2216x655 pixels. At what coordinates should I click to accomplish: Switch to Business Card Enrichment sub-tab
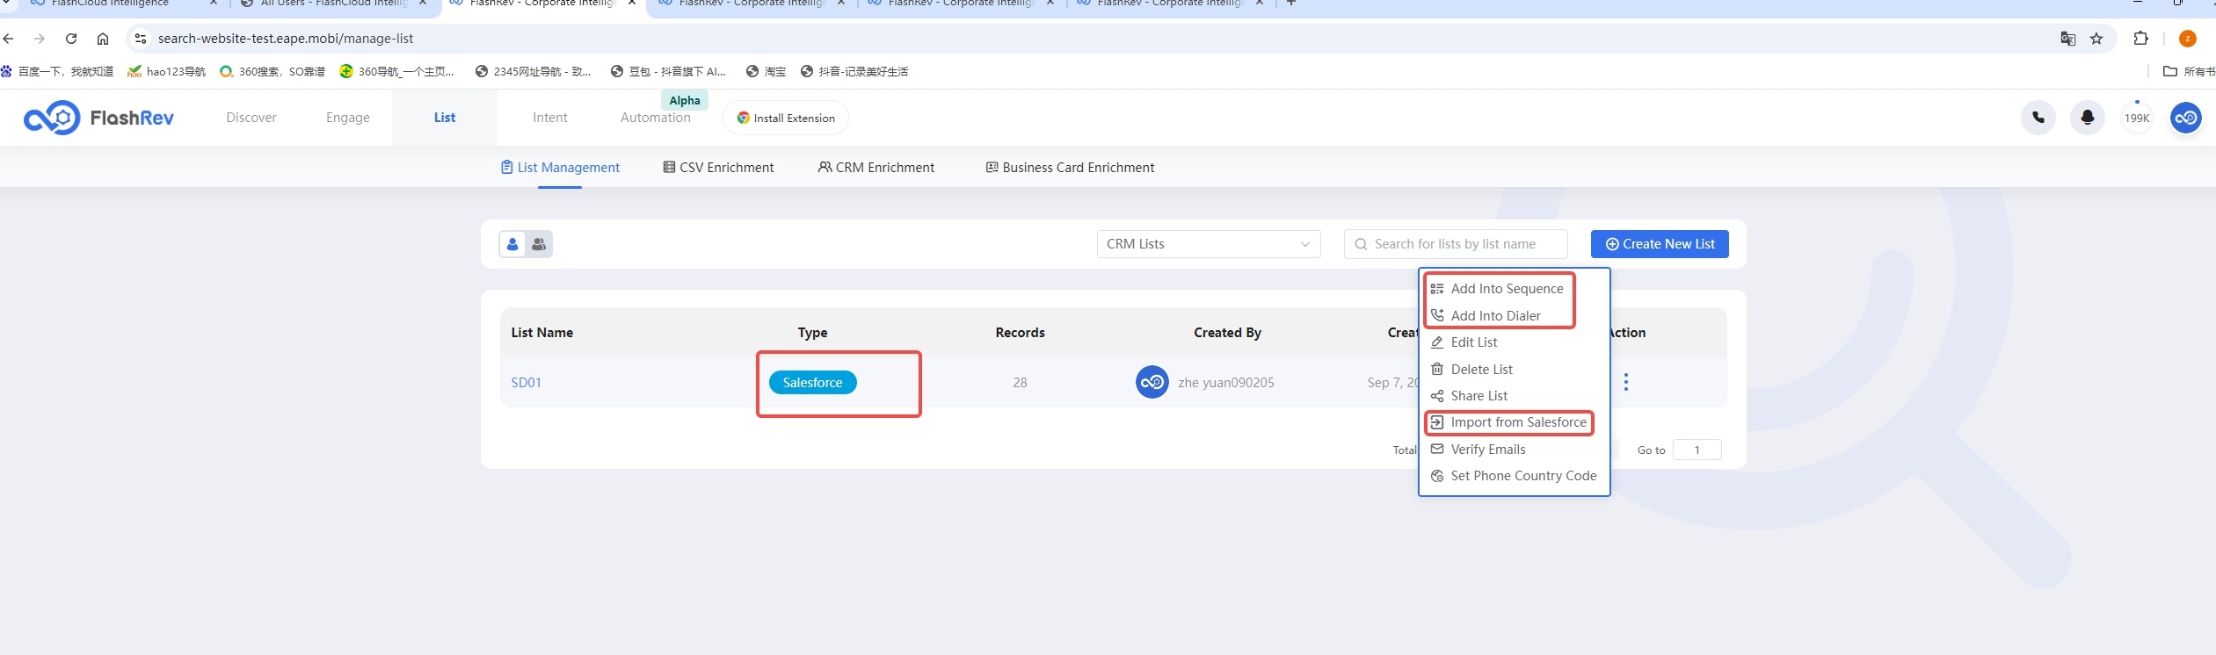[x=1070, y=168]
